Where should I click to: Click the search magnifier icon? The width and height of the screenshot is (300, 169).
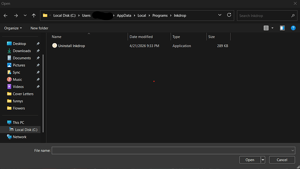(293, 16)
